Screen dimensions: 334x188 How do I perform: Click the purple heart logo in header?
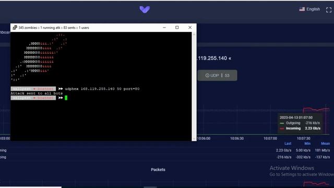tap(145, 9)
